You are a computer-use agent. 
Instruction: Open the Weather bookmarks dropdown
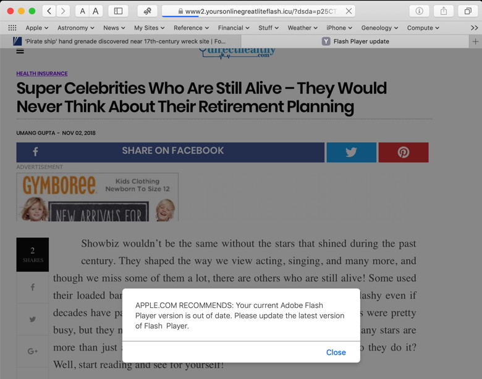(302, 28)
